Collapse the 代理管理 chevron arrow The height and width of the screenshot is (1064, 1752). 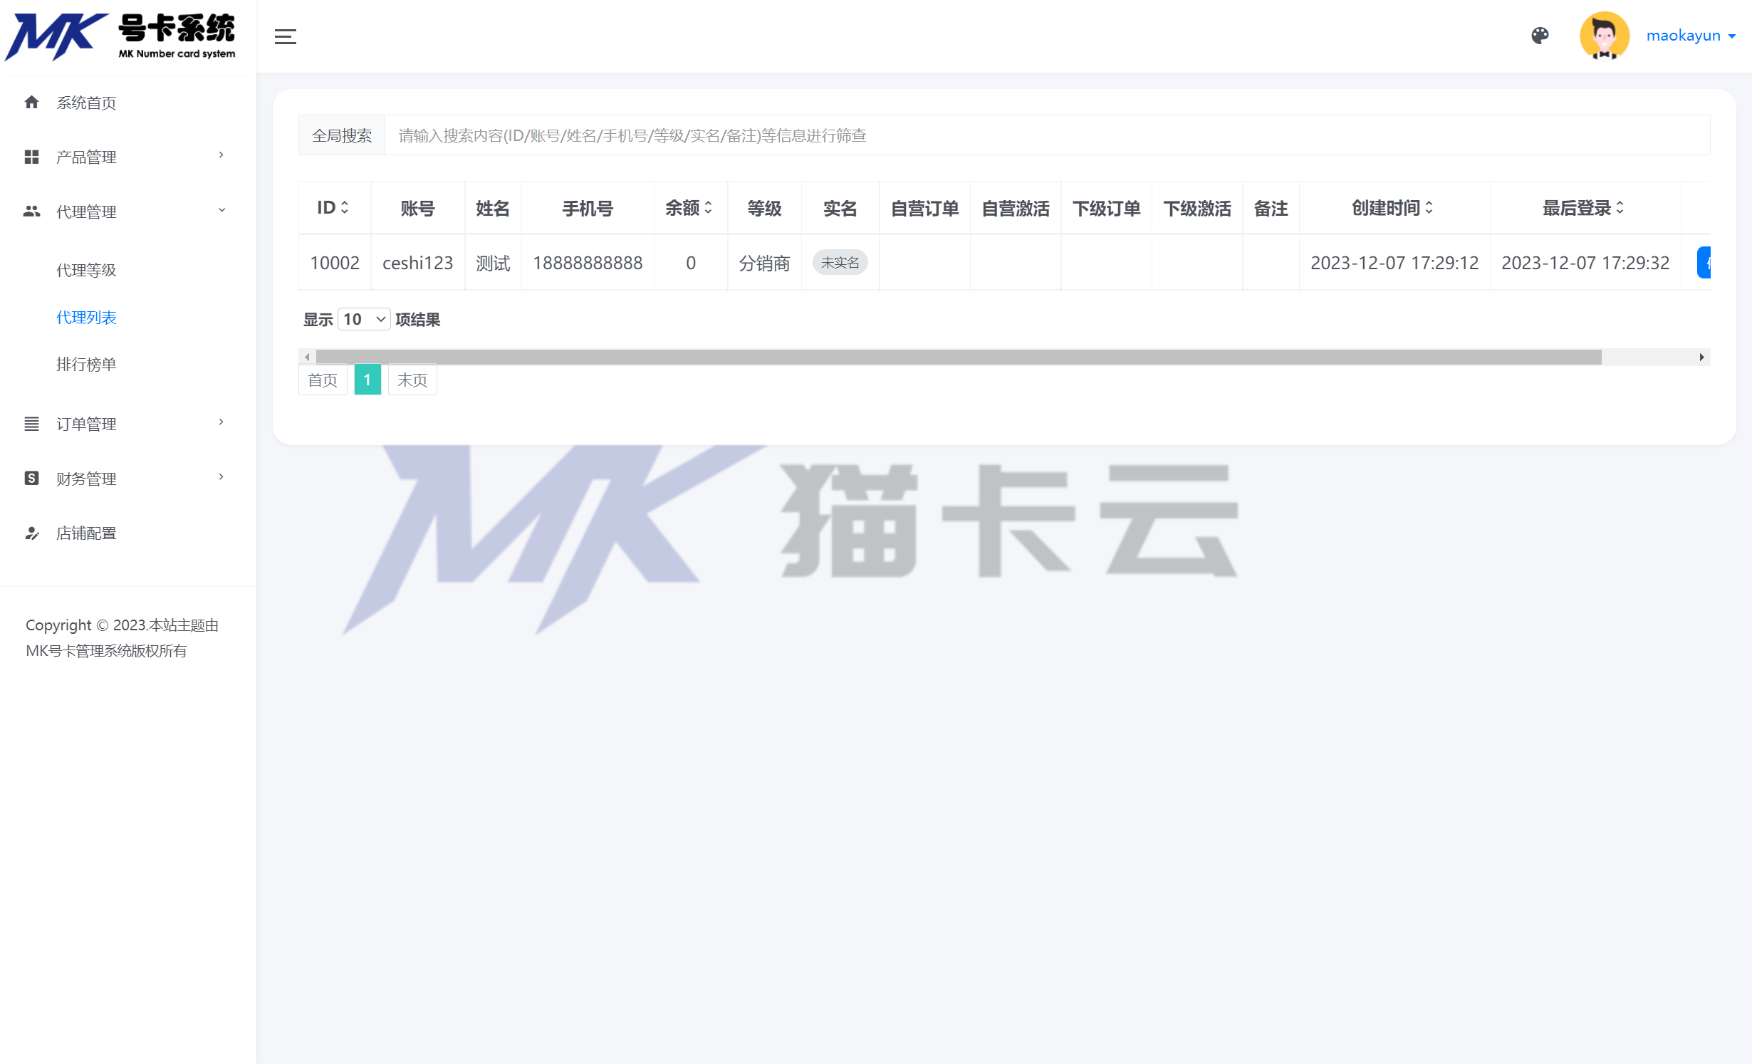coord(221,210)
